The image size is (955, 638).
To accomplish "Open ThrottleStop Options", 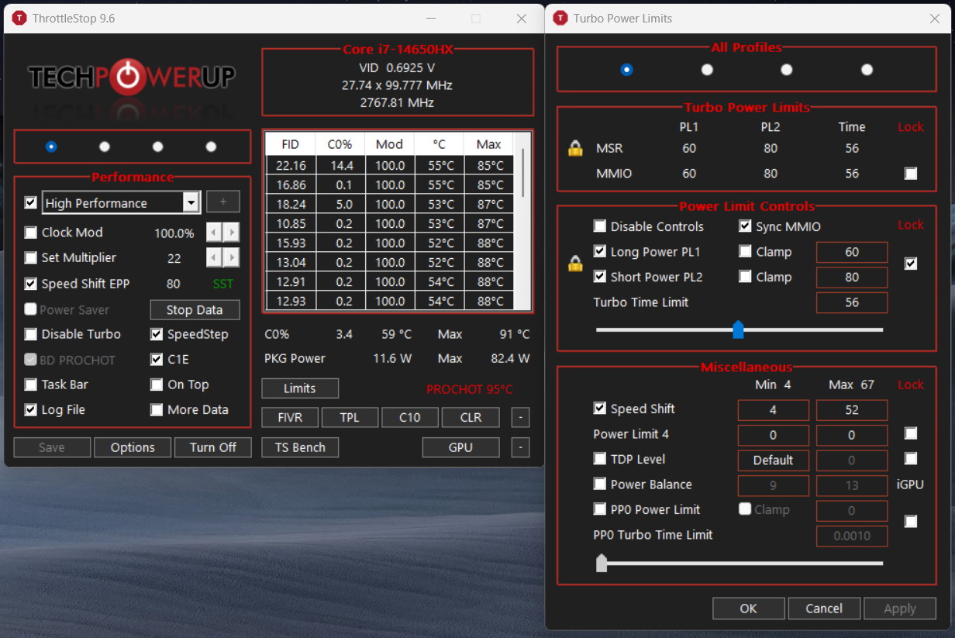I will [x=133, y=447].
